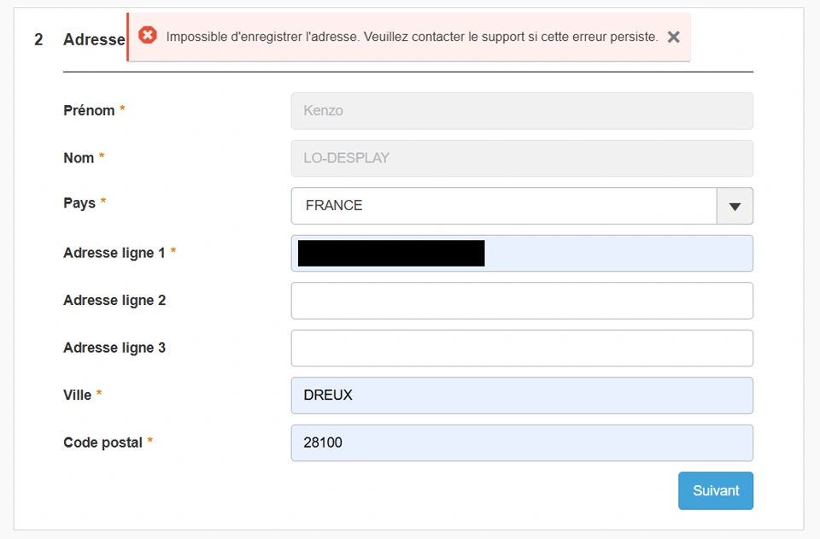Expand the Pays dropdown arrow

pos(735,206)
